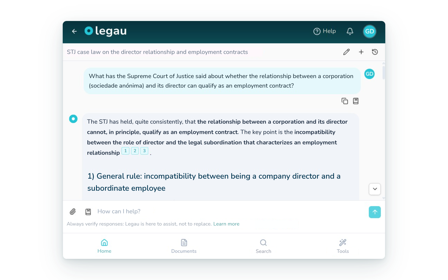Switch to the Home tab
The image size is (448, 280).
[x=104, y=246]
